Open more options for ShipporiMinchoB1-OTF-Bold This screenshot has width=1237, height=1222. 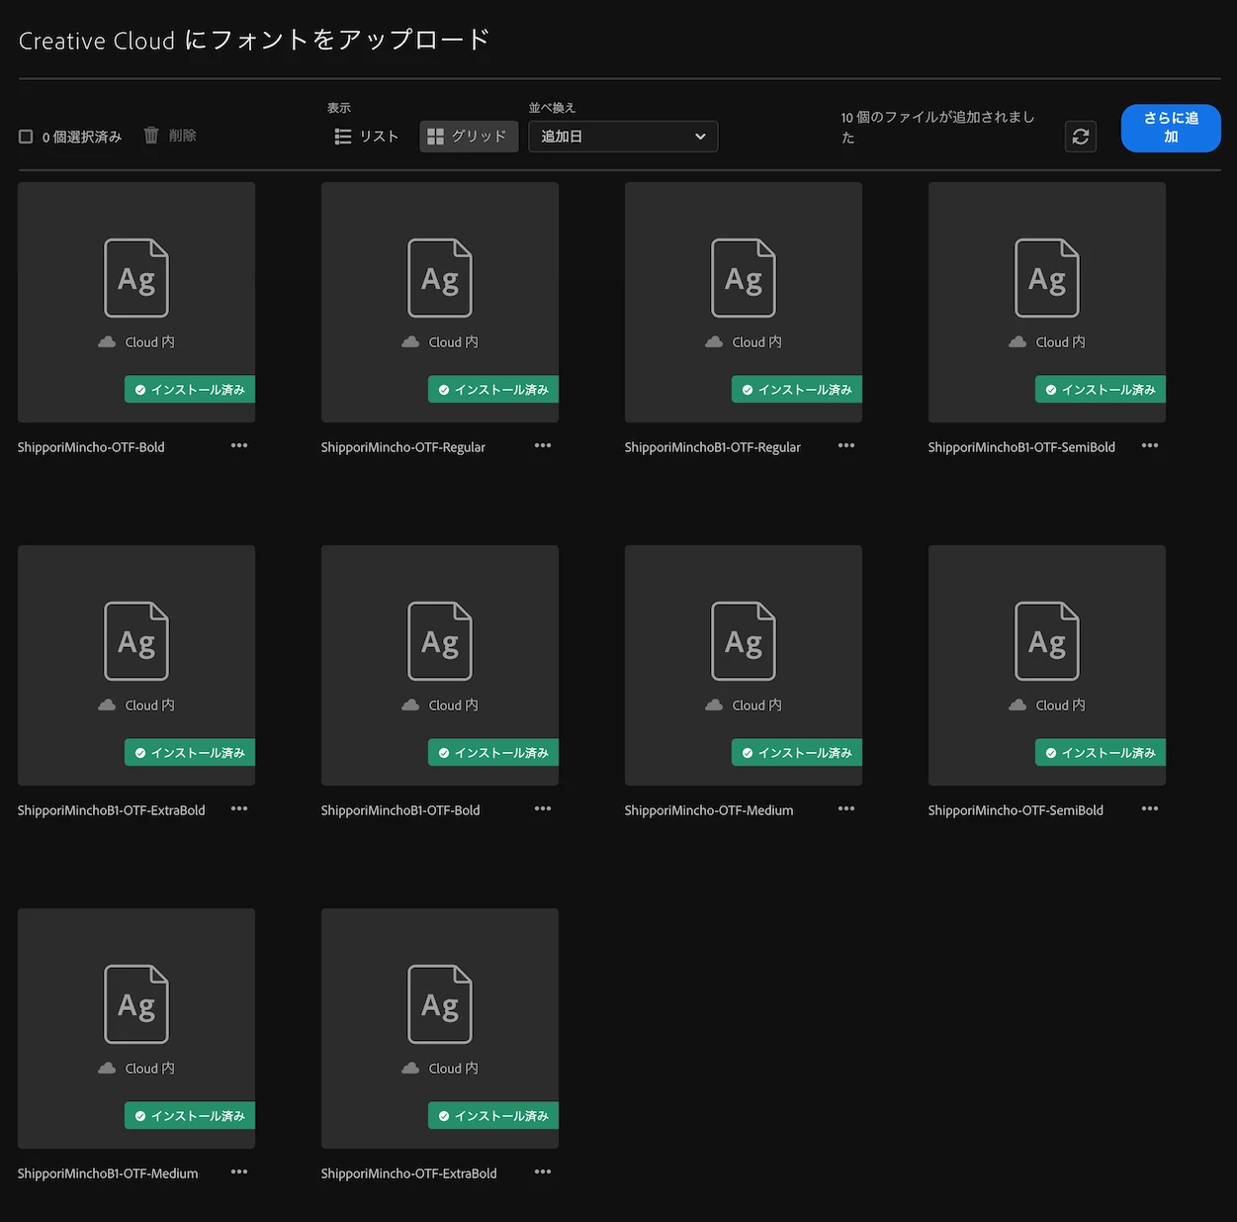[543, 808]
